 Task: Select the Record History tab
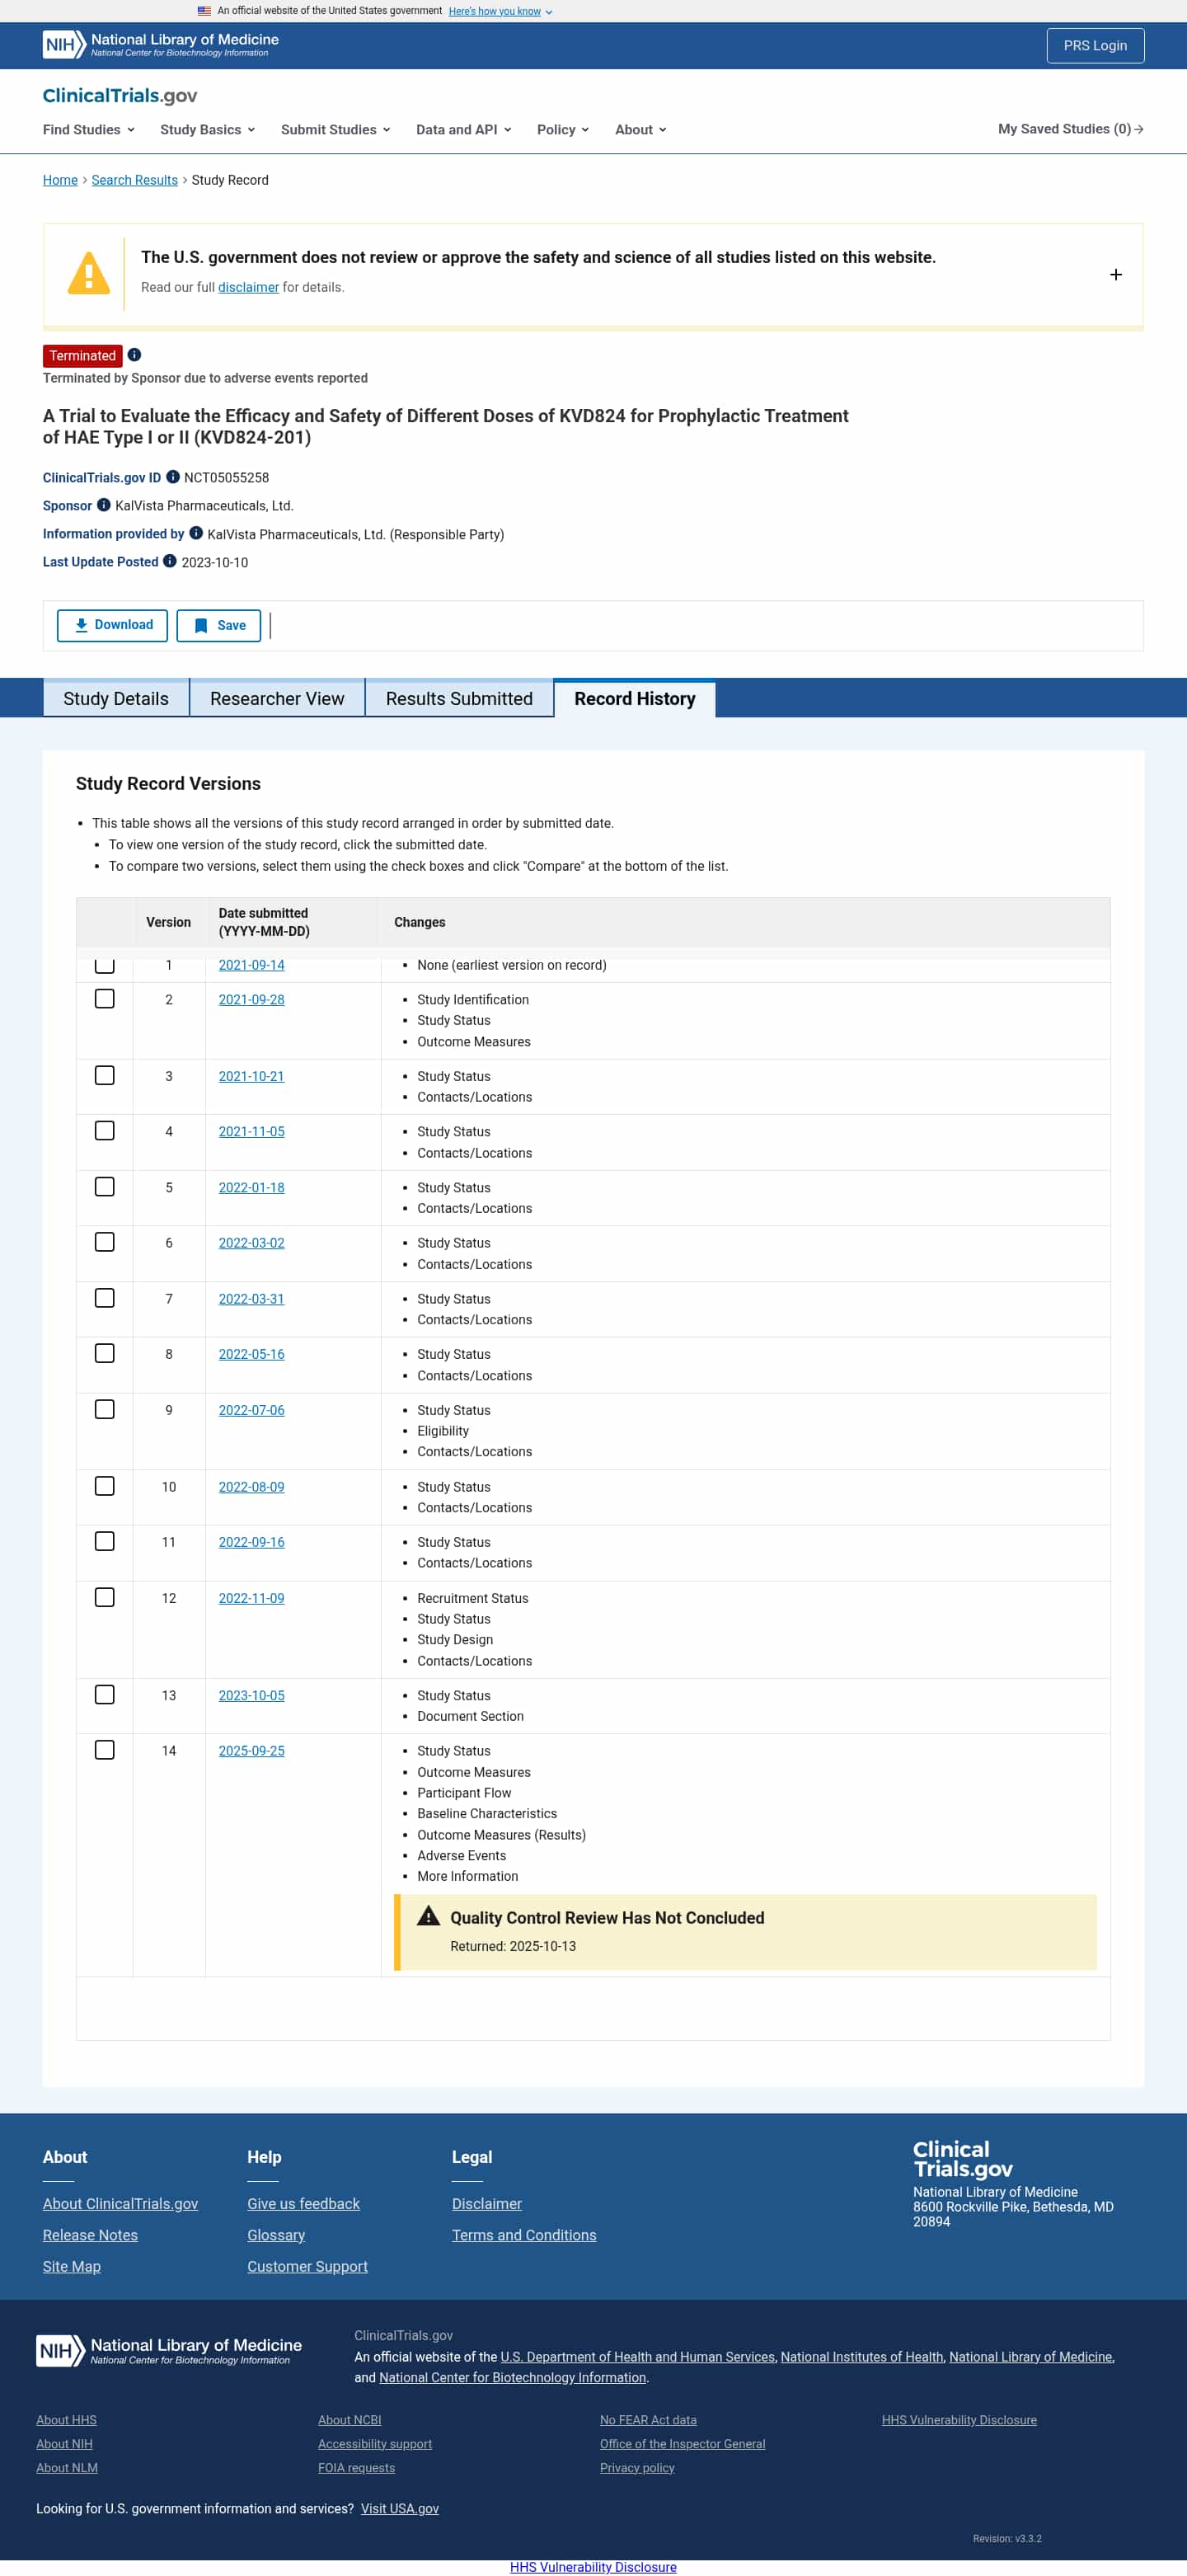tap(635, 699)
